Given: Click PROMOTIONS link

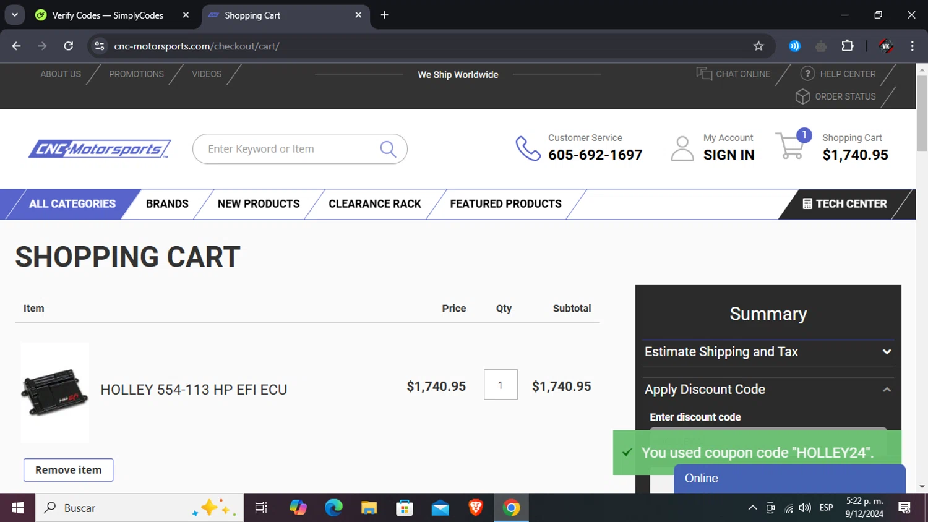Looking at the screenshot, I should coord(137,74).
